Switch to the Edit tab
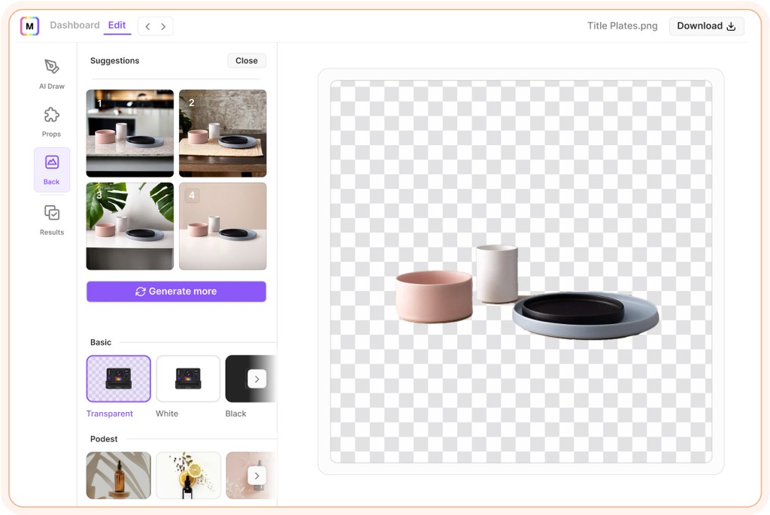 (117, 25)
